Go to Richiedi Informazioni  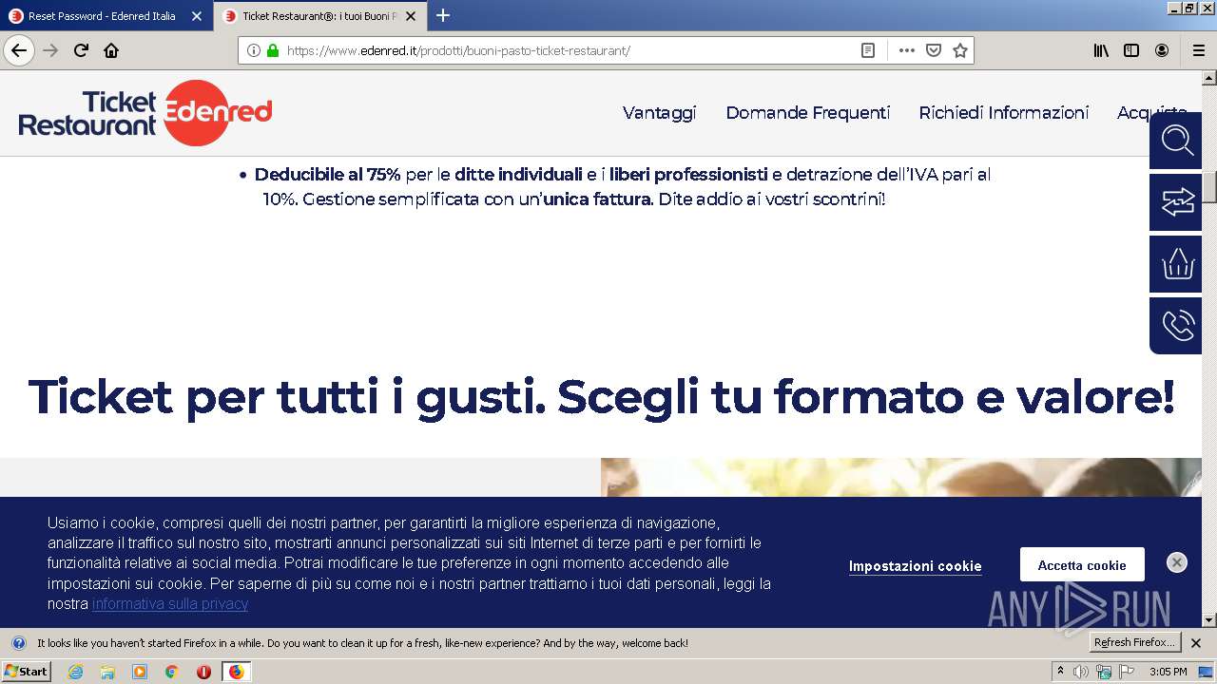[x=1004, y=113]
